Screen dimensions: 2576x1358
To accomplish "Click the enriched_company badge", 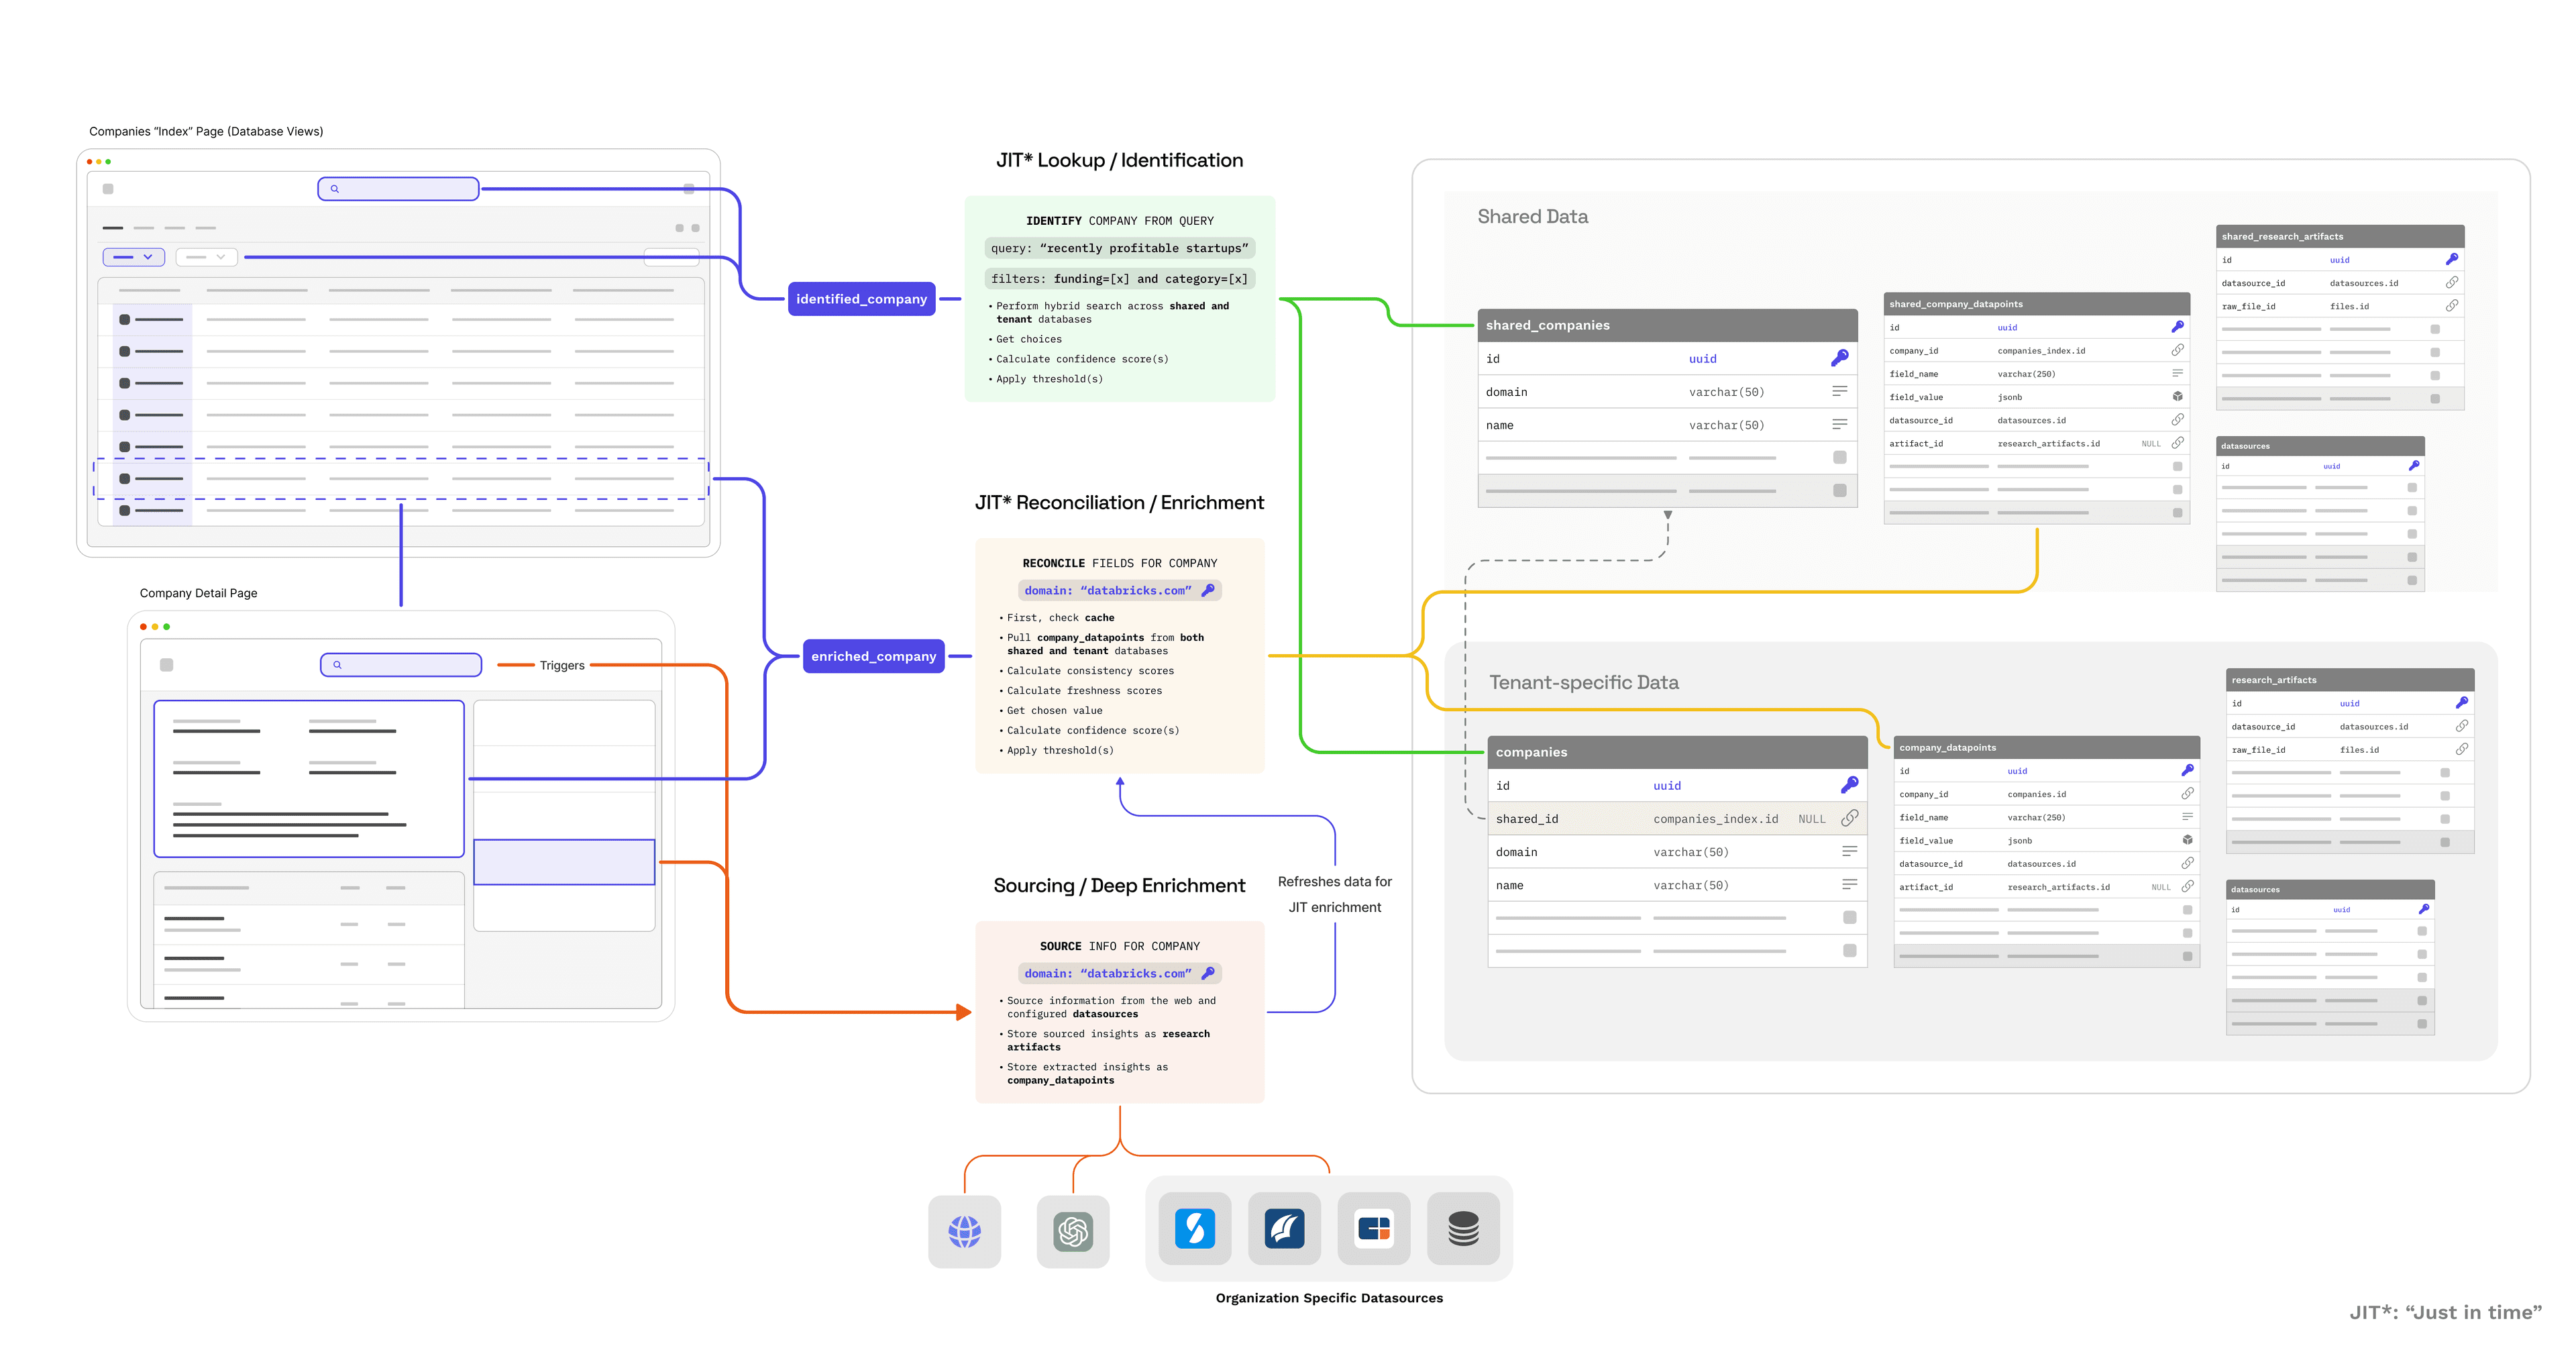I will [873, 656].
